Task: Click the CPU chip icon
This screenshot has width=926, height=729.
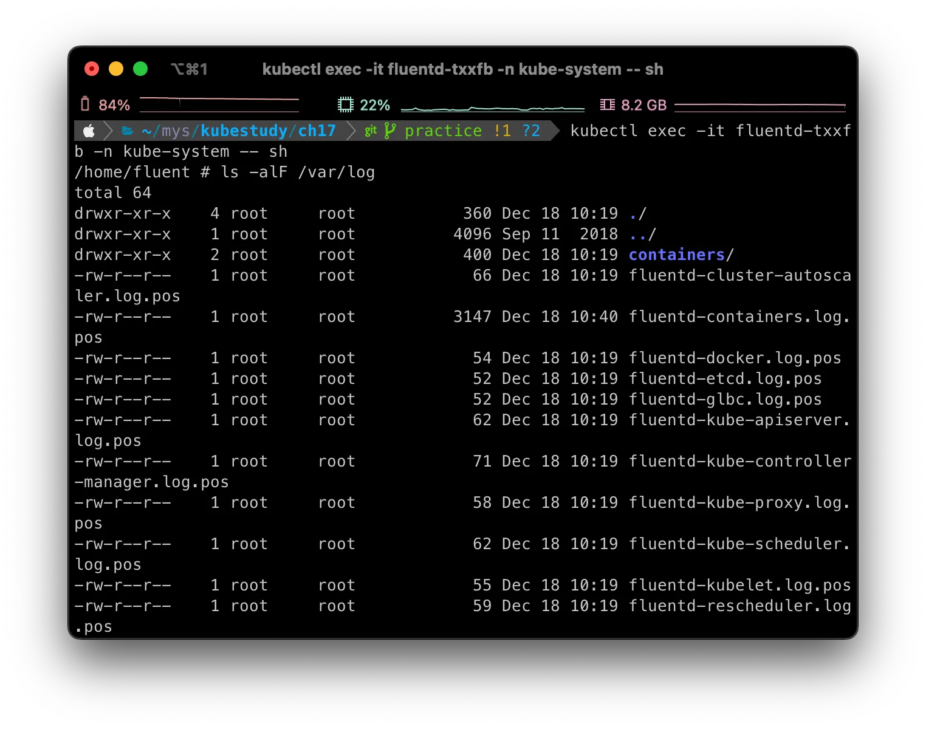Action: tap(345, 104)
